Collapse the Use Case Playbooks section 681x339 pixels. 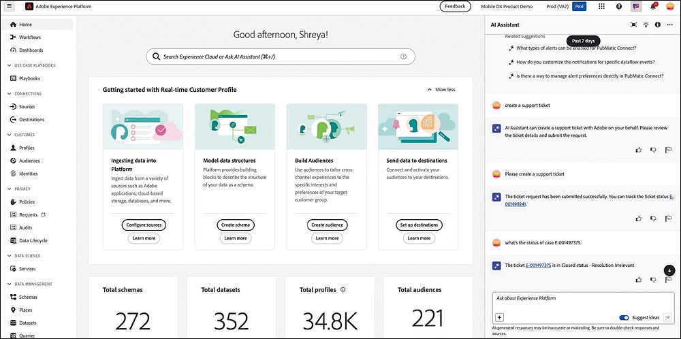[x=10, y=65]
